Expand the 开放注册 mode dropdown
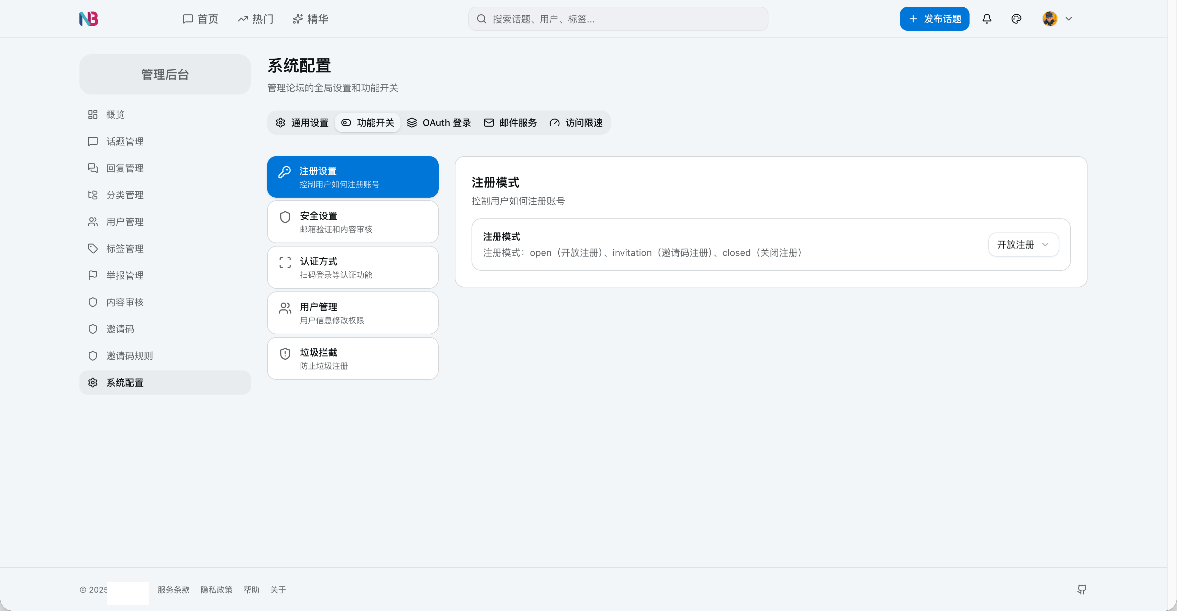 click(1023, 244)
